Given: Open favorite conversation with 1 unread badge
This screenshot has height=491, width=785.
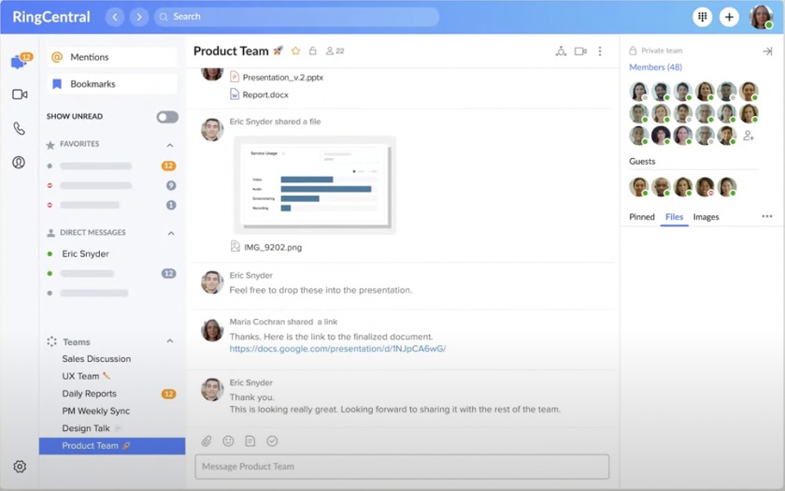Looking at the screenshot, I should coord(112,205).
